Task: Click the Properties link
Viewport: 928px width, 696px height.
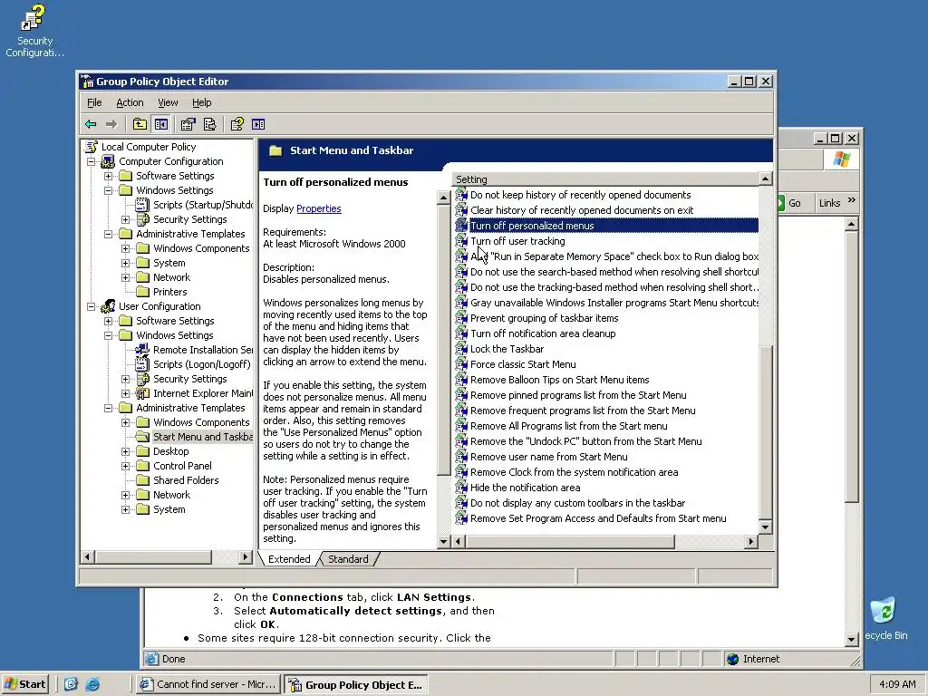Action: point(318,208)
